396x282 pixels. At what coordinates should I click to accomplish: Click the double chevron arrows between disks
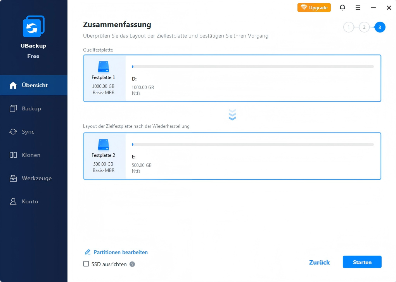point(232,115)
